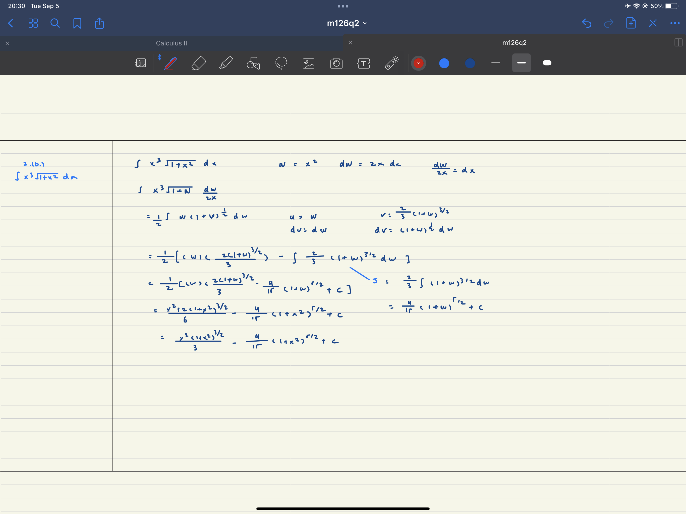Choose the dark navy pen color
The image size is (686, 514).
[470, 63]
